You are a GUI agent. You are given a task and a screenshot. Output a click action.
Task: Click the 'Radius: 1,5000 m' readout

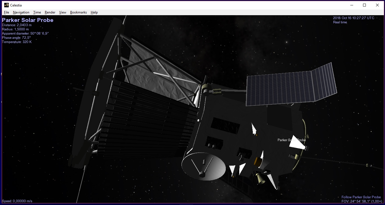(15, 29)
